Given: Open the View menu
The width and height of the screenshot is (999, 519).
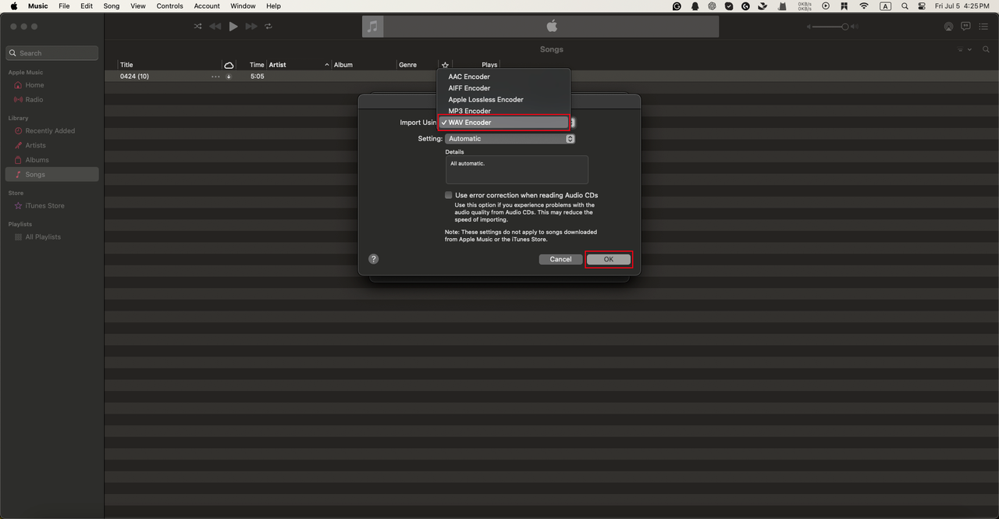Looking at the screenshot, I should click(x=138, y=5).
